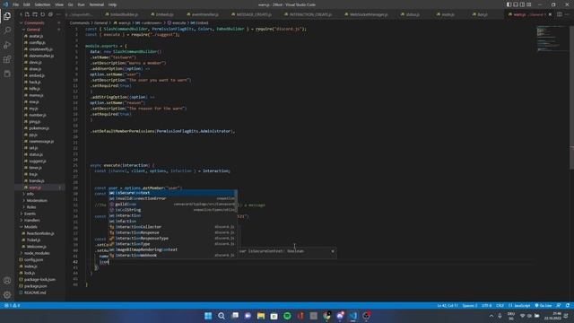Open the Extensions view
The height and width of the screenshot is (323, 574).
click(x=7, y=59)
